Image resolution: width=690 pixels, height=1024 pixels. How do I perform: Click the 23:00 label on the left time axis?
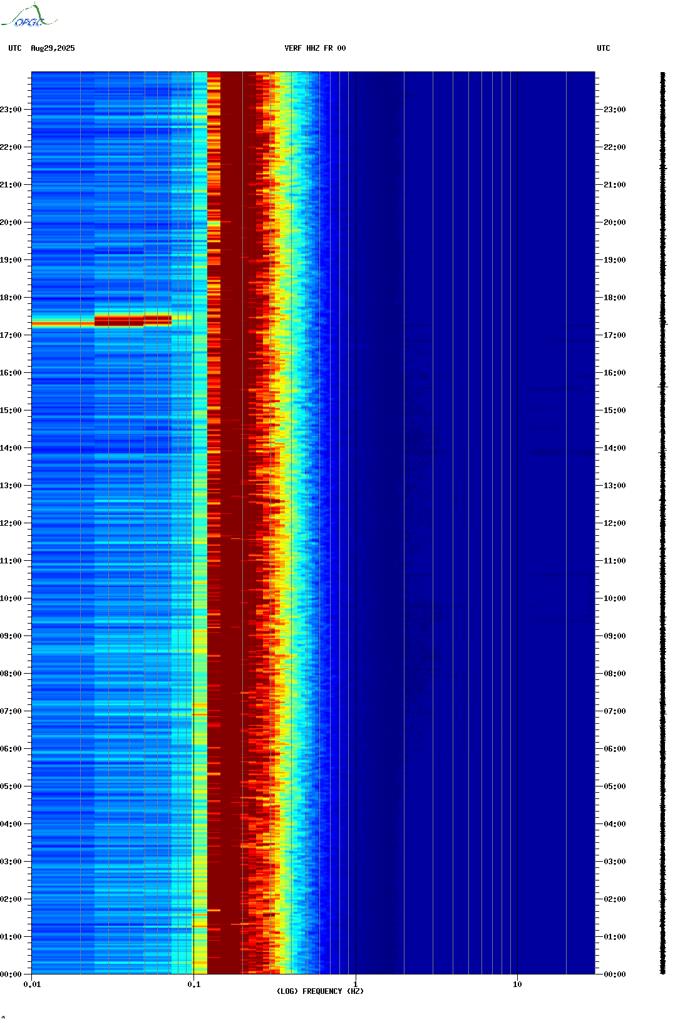point(11,110)
